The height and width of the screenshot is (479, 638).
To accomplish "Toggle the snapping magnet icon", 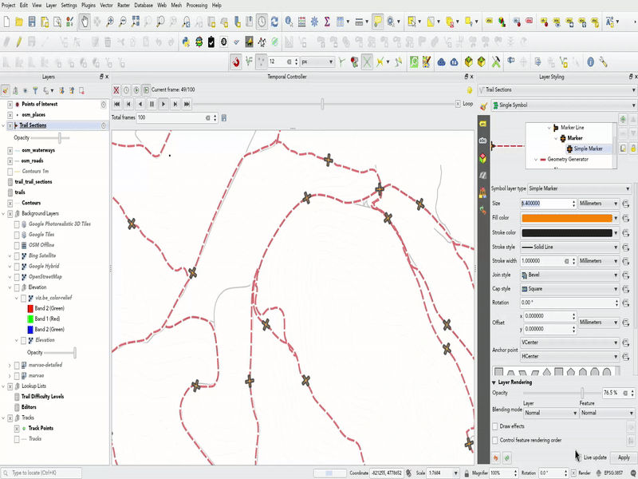I will click(x=236, y=61).
